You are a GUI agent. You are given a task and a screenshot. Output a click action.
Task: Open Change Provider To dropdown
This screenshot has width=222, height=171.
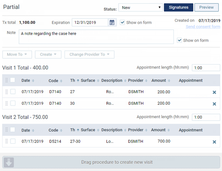tap(89, 54)
